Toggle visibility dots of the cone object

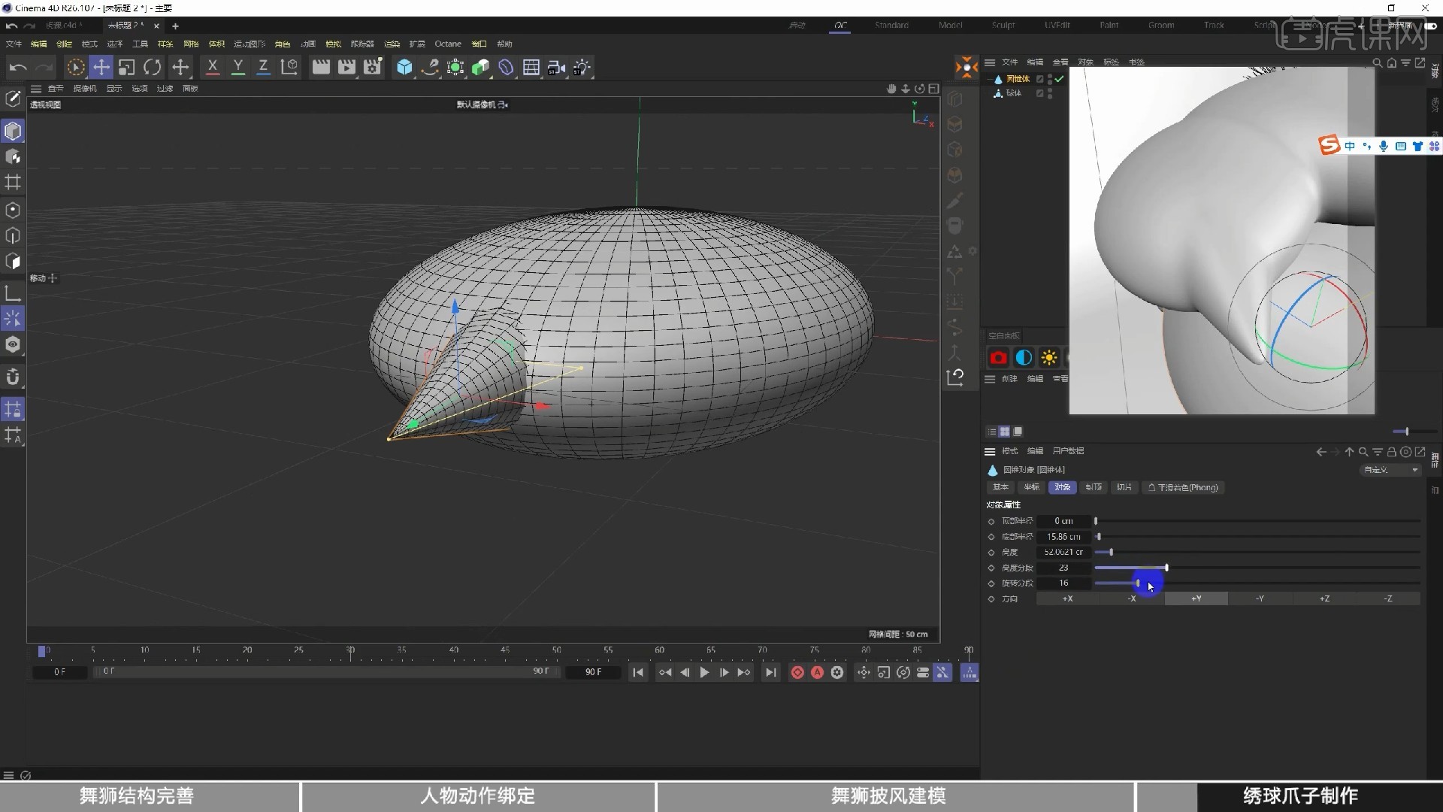pos(1050,79)
